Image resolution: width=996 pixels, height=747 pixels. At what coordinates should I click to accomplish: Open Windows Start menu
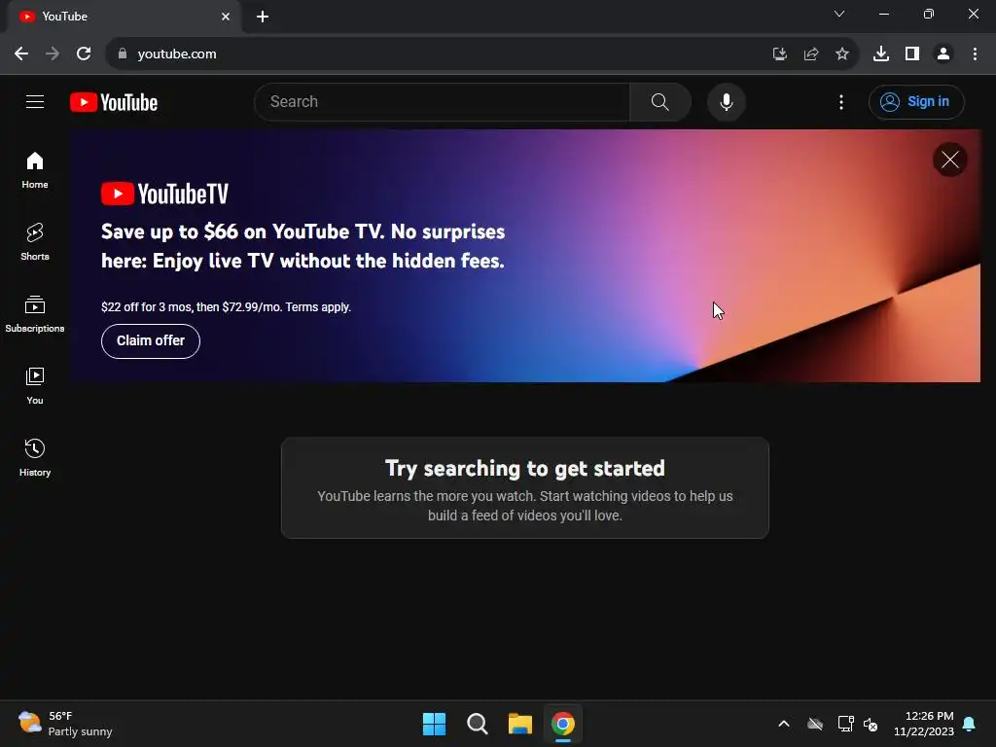coord(435,724)
